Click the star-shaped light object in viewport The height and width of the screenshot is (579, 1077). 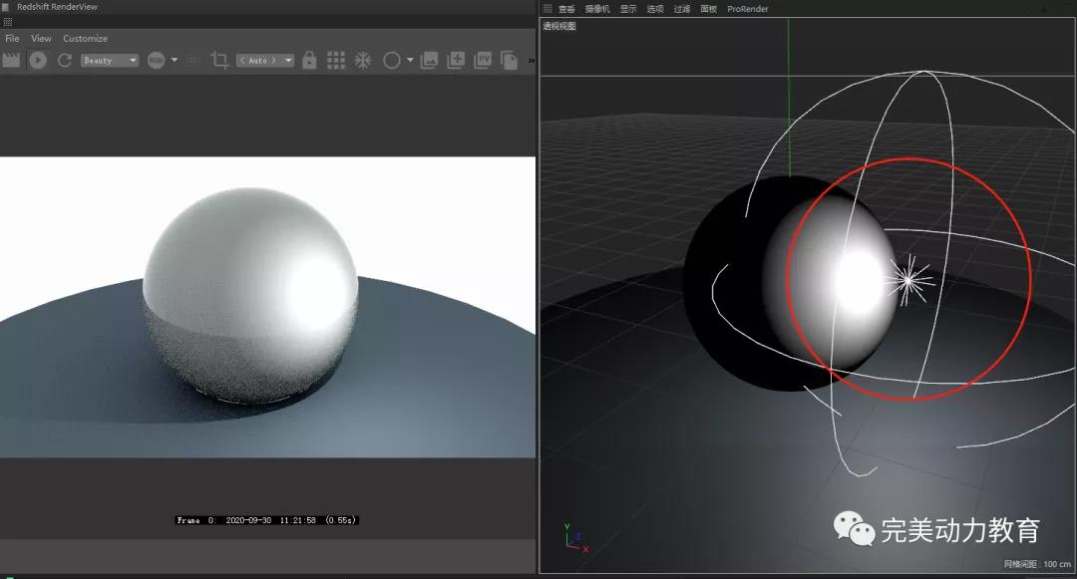tap(907, 281)
